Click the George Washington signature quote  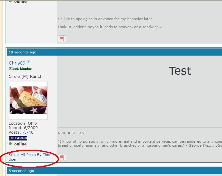pyautogui.click(x=140, y=143)
